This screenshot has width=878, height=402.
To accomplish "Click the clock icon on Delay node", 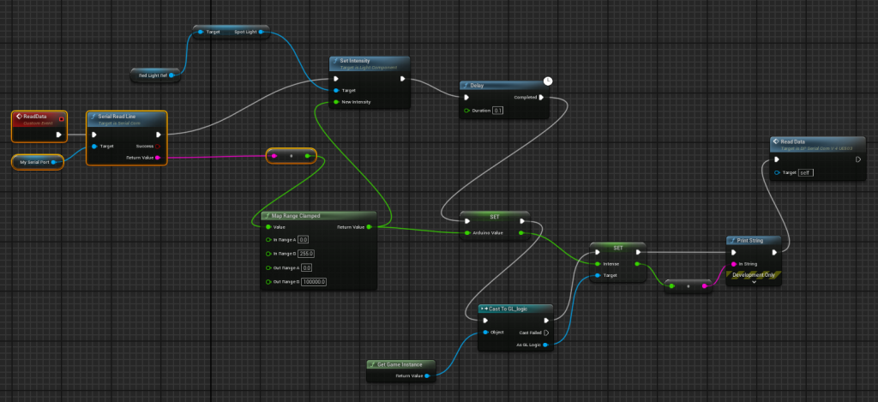I will tap(548, 81).
